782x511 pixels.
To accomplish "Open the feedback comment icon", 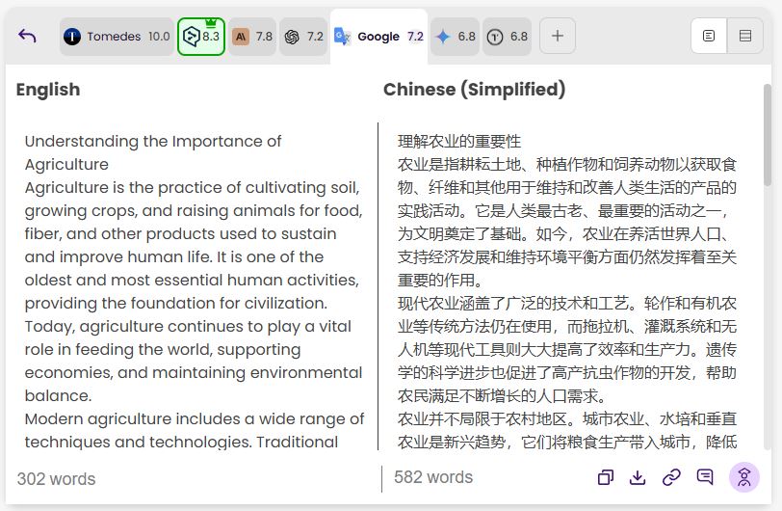I will point(705,477).
